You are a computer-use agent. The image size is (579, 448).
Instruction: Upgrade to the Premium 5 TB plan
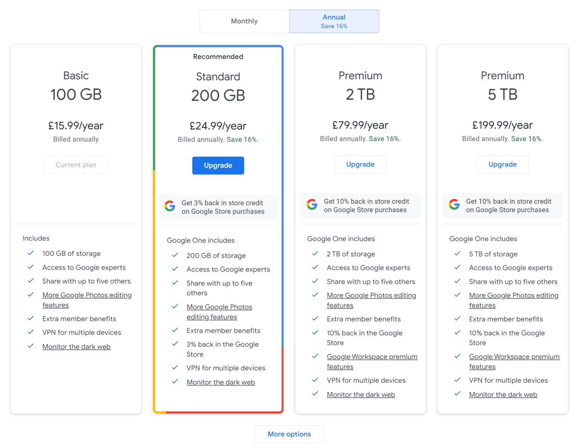coord(502,164)
